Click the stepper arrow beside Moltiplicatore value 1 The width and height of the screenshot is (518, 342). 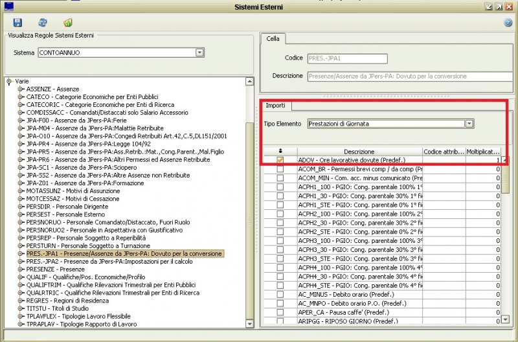505,160
